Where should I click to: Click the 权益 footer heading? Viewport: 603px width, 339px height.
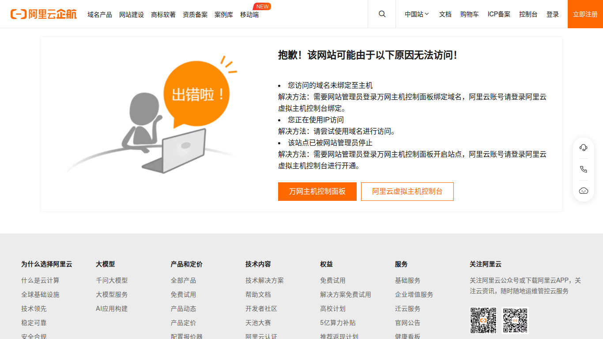(327, 264)
